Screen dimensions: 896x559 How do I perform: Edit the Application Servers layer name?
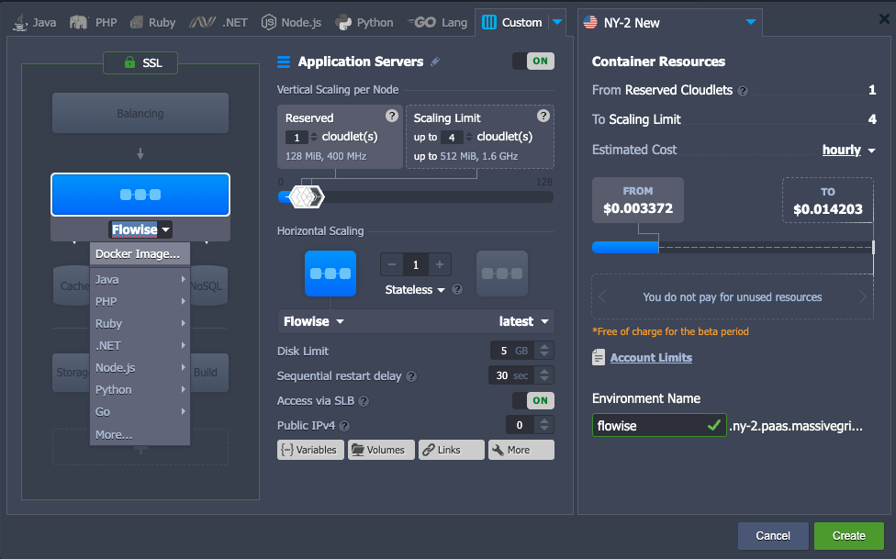[435, 61]
